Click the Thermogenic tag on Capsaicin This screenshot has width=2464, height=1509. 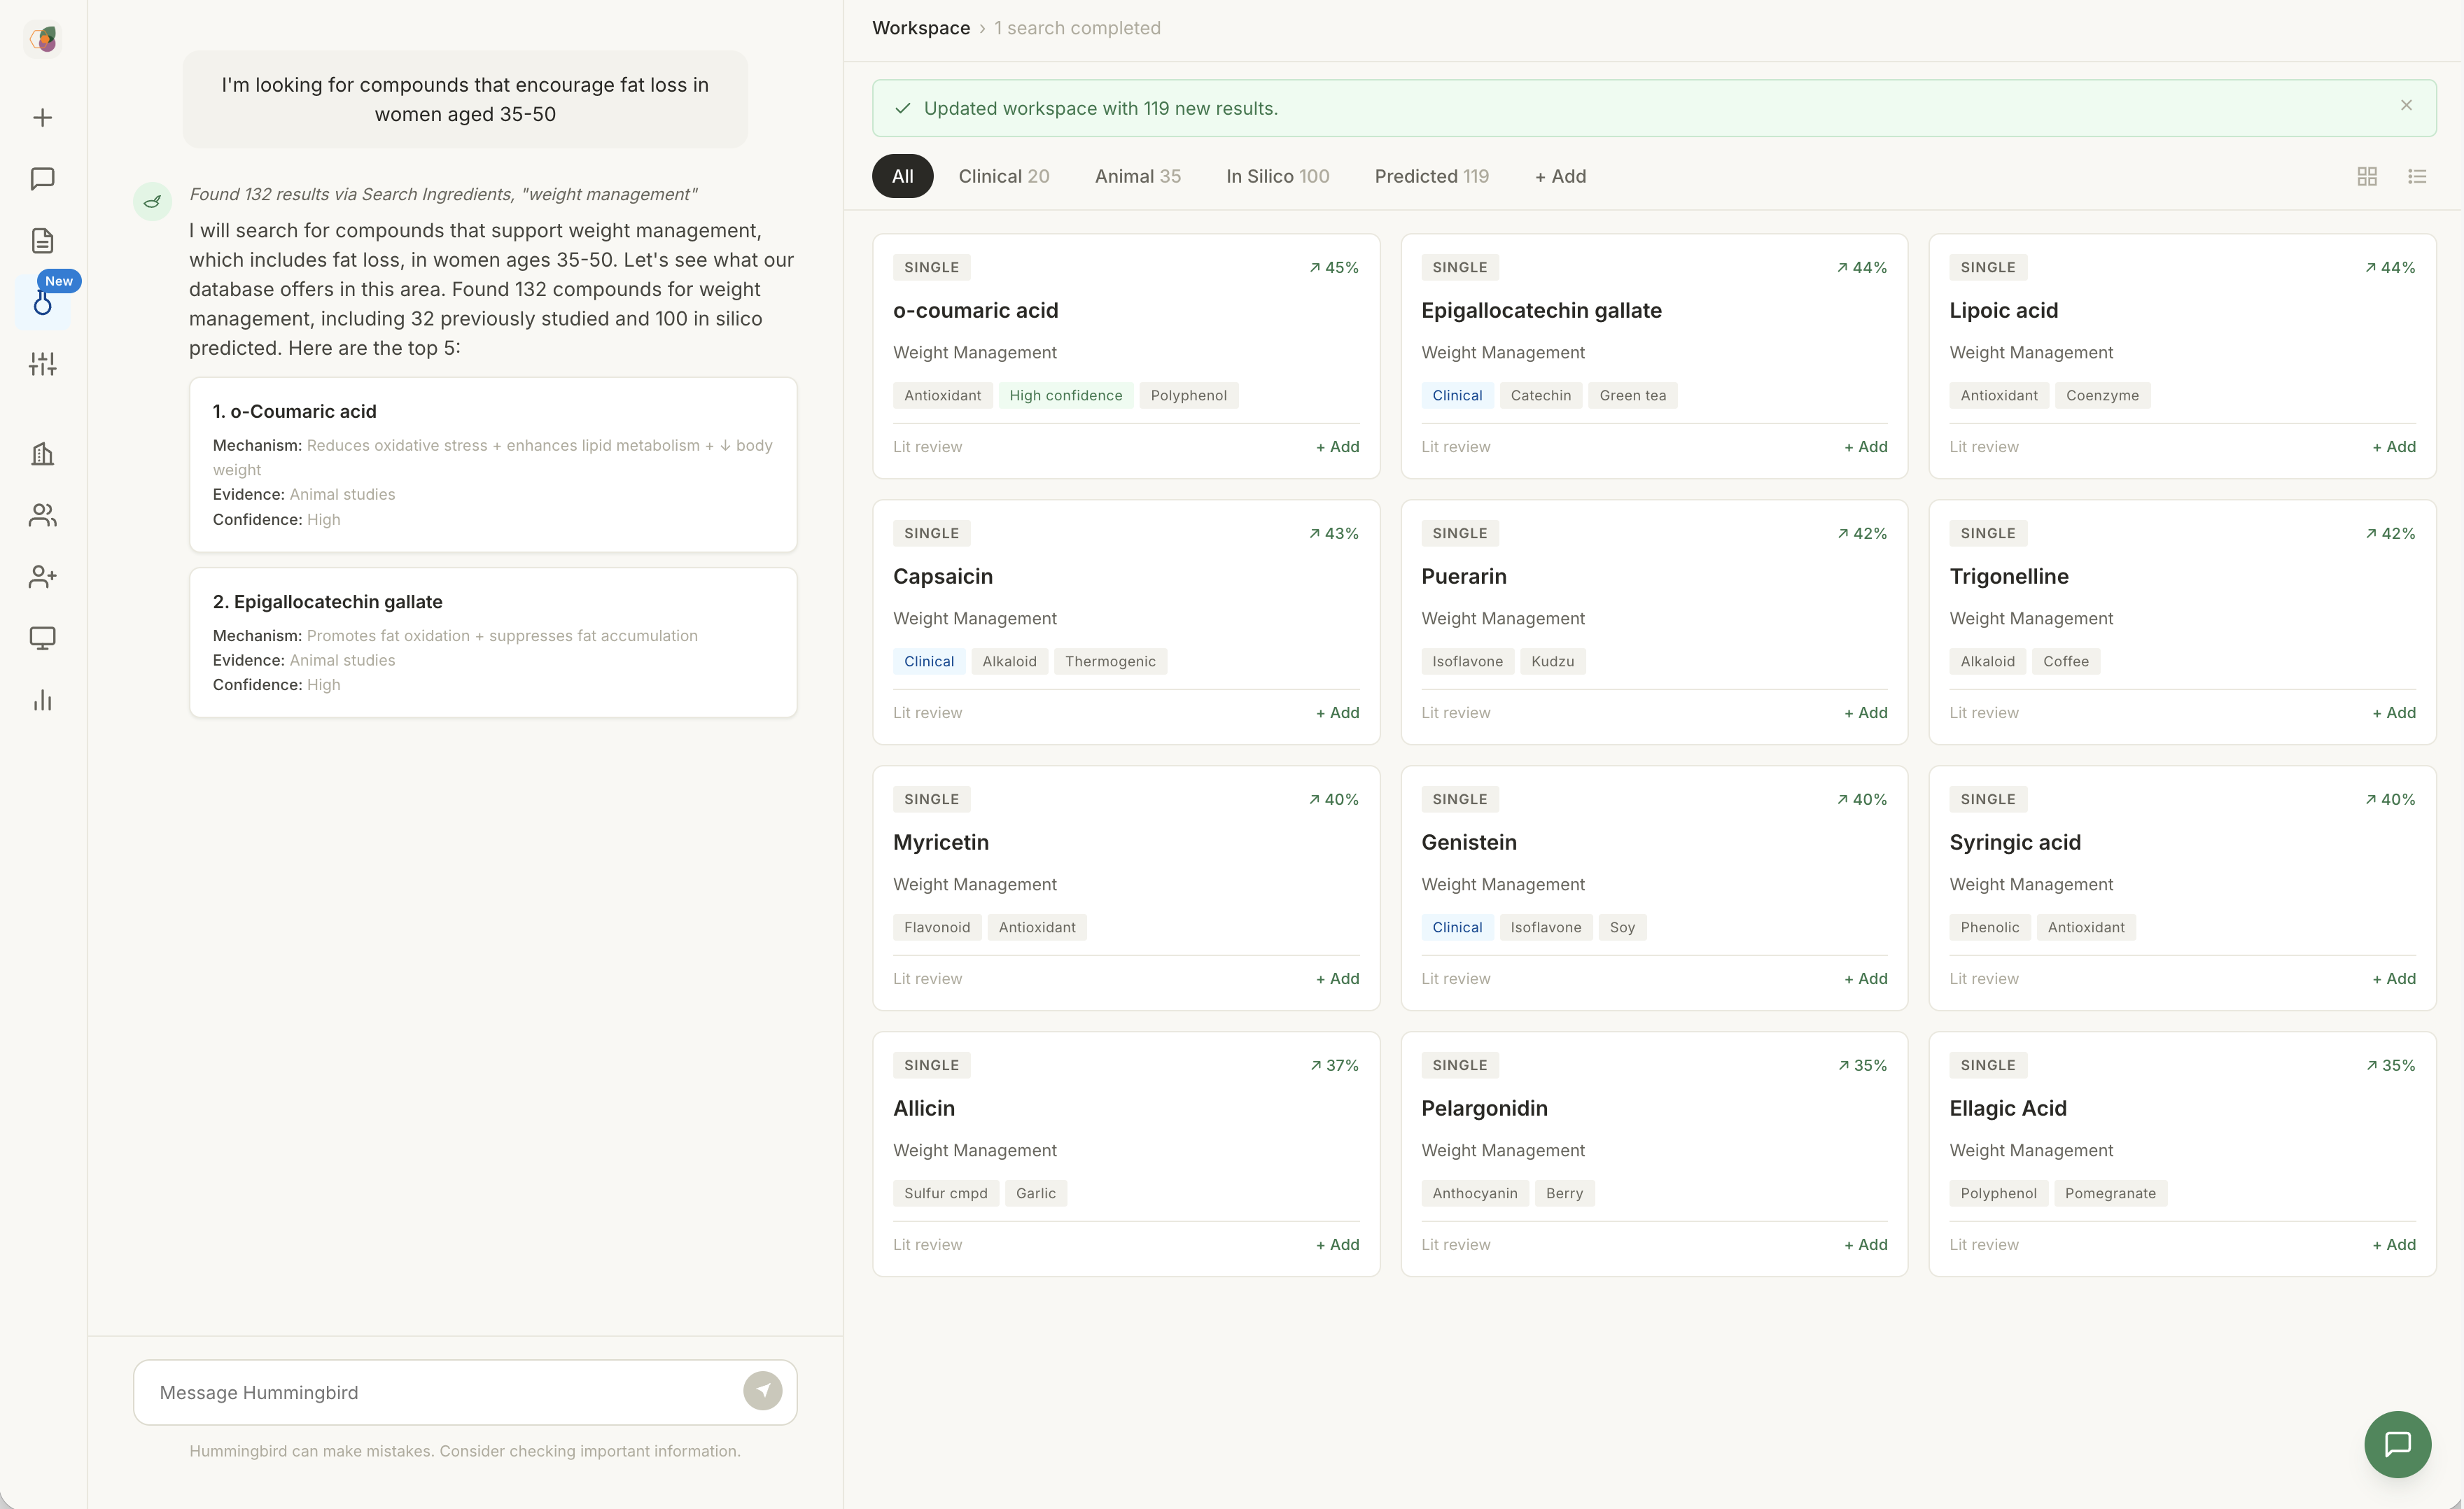[x=1110, y=662]
